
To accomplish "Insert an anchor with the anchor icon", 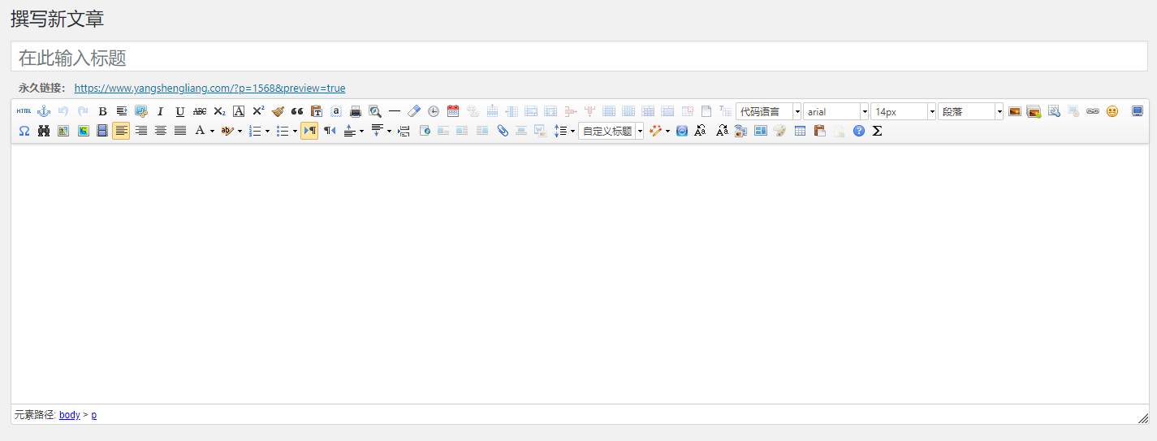I will (x=44, y=111).
